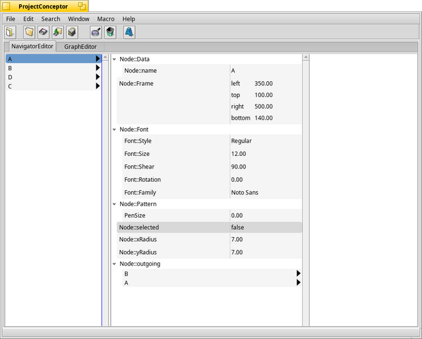Image resolution: width=422 pixels, height=339 pixels.
Task: Click the bottom frame value 140.00
Action: click(x=264, y=118)
